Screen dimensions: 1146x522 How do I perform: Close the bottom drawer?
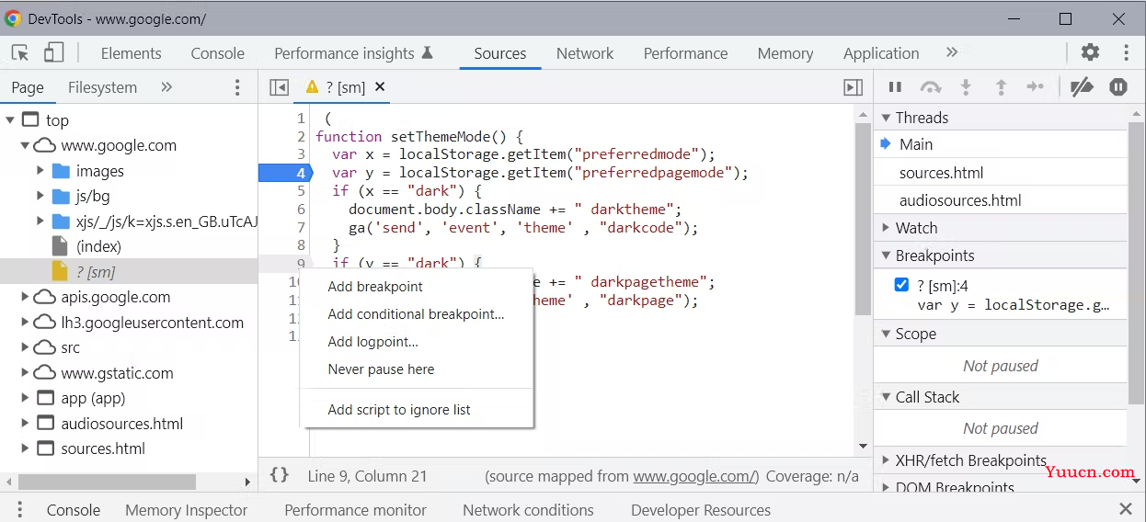1126,509
